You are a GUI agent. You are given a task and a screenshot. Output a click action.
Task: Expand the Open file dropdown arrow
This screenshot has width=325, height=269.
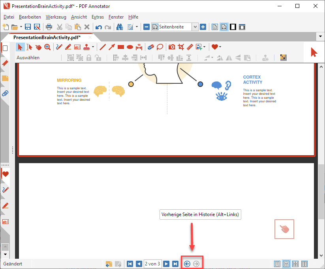(x=21, y=27)
